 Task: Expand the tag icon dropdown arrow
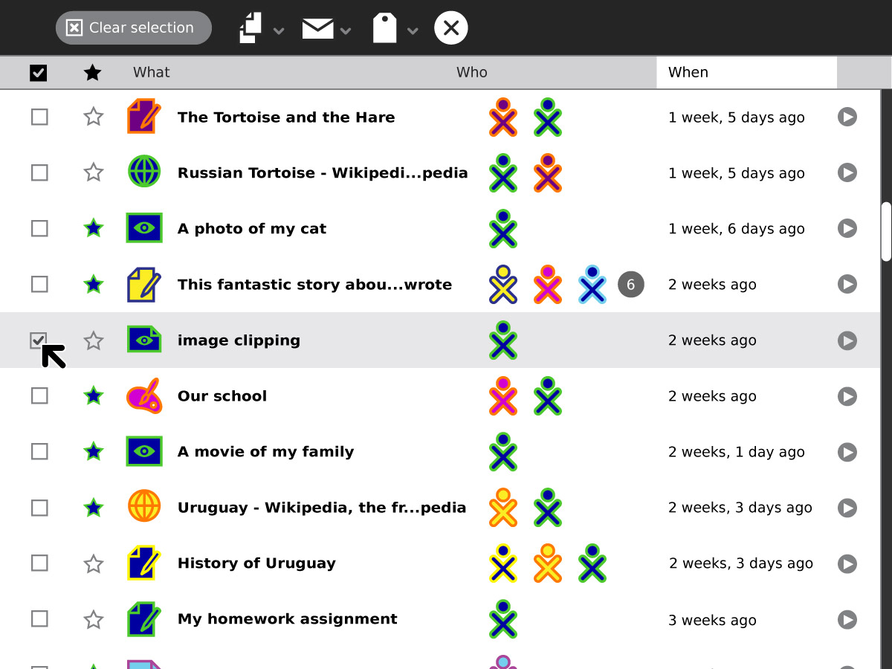coord(413,31)
